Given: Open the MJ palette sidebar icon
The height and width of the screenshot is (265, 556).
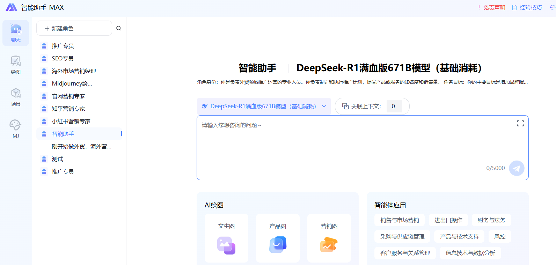Looking at the screenshot, I should point(16,128).
